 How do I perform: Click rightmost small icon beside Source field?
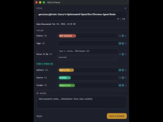click(126, 78)
